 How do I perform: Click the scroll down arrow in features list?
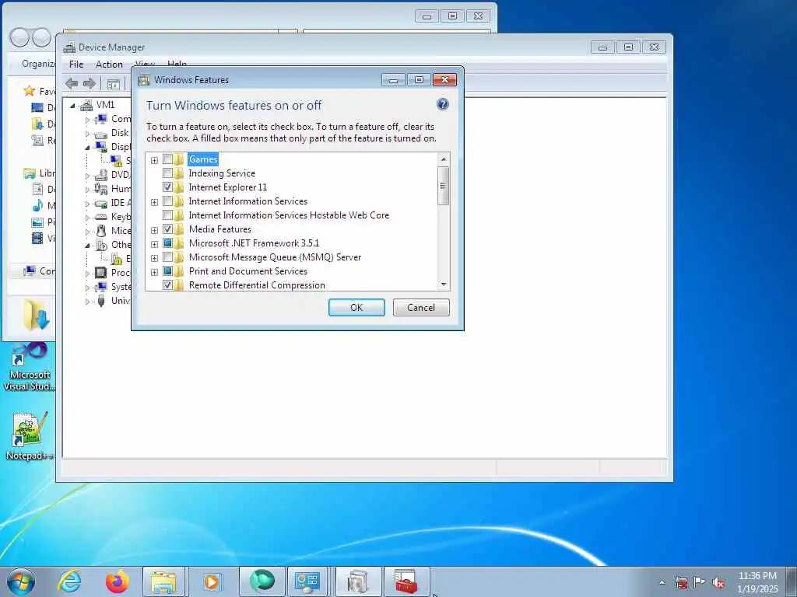[x=444, y=285]
